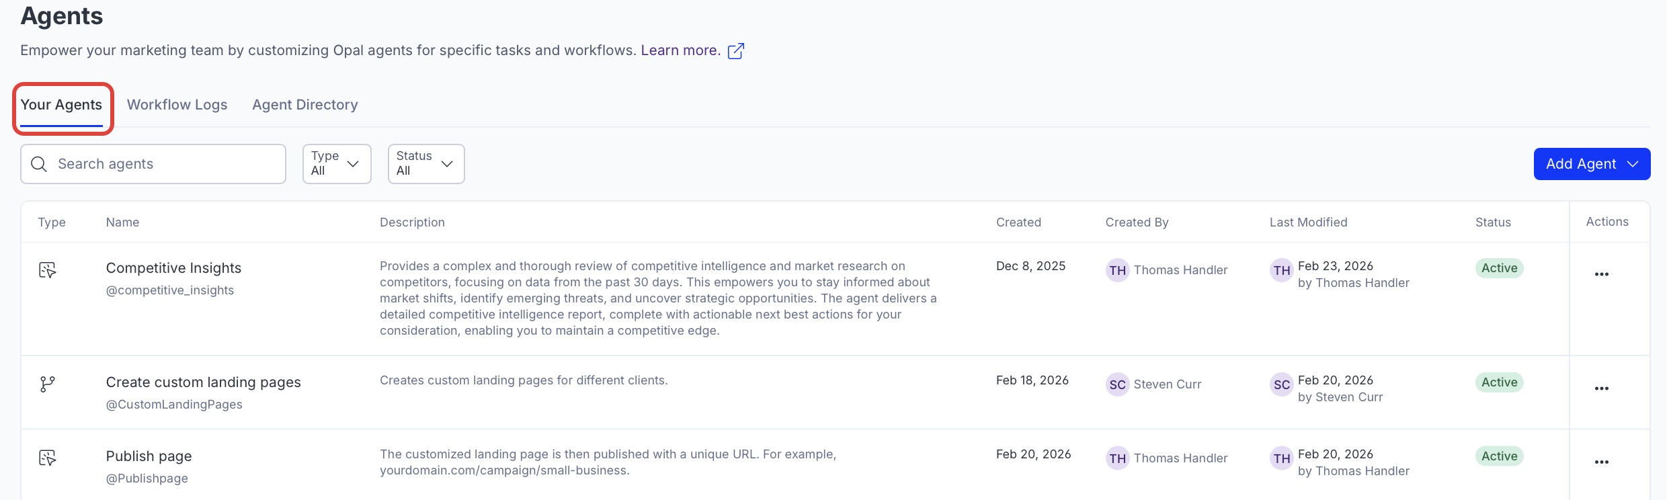The height and width of the screenshot is (500, 1667).
Task: Click the Active status badge for Publish page
Action: click(x=1499, y=456)
